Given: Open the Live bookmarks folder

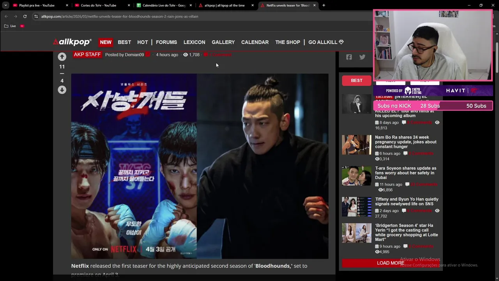Looking at the screenshot, I should tap(10, 26).
